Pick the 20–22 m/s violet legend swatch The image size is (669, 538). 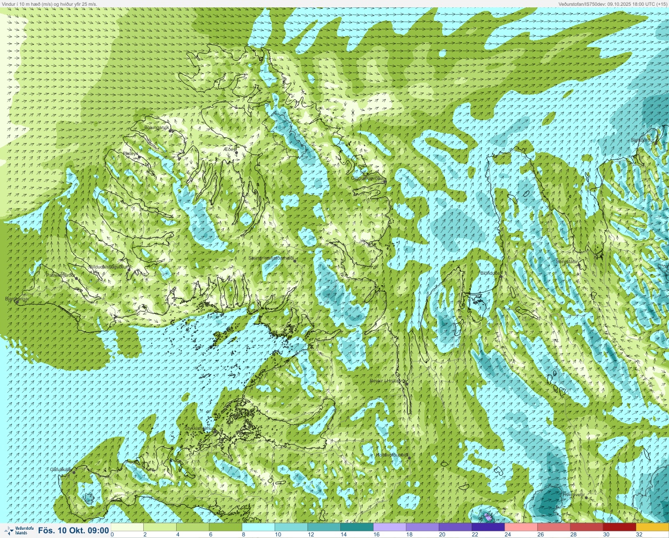pos(456,527)
